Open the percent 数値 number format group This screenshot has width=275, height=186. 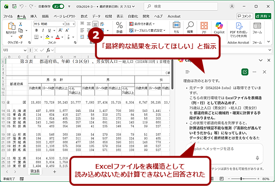(119, 27)
